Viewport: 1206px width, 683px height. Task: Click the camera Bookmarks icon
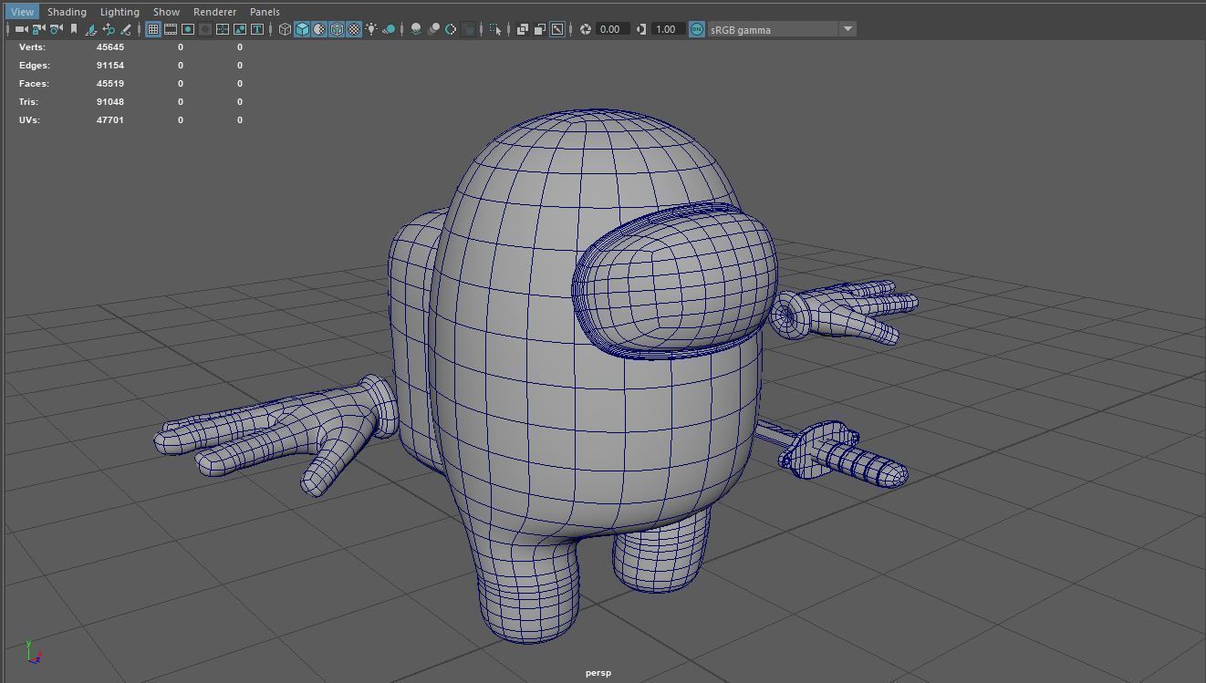pos(74,29)
